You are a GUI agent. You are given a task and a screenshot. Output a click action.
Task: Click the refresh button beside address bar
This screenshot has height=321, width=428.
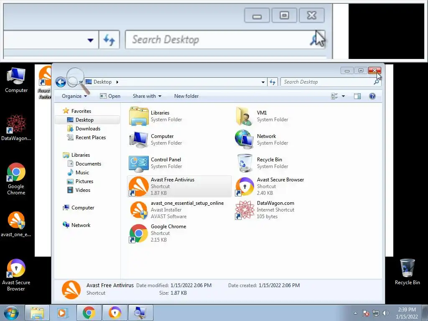pyautogui.click(x=273, y=82)
